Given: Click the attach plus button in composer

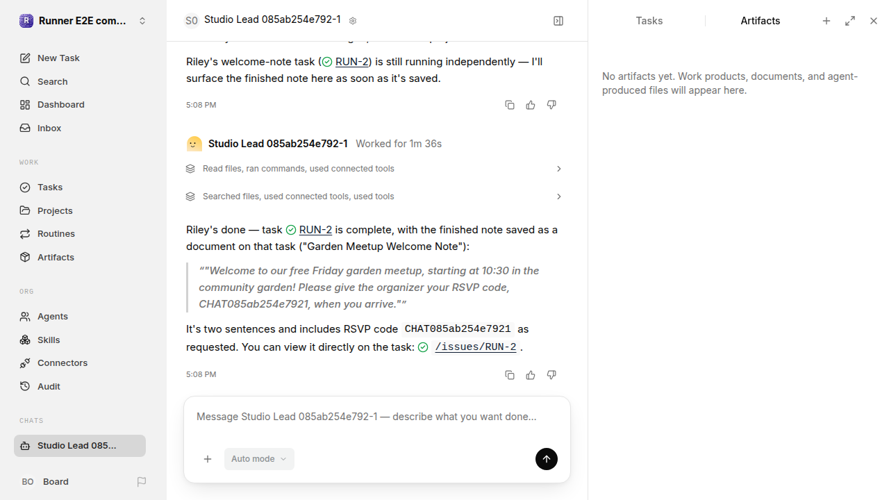Looking at the screenshot, I should (208, 459).
